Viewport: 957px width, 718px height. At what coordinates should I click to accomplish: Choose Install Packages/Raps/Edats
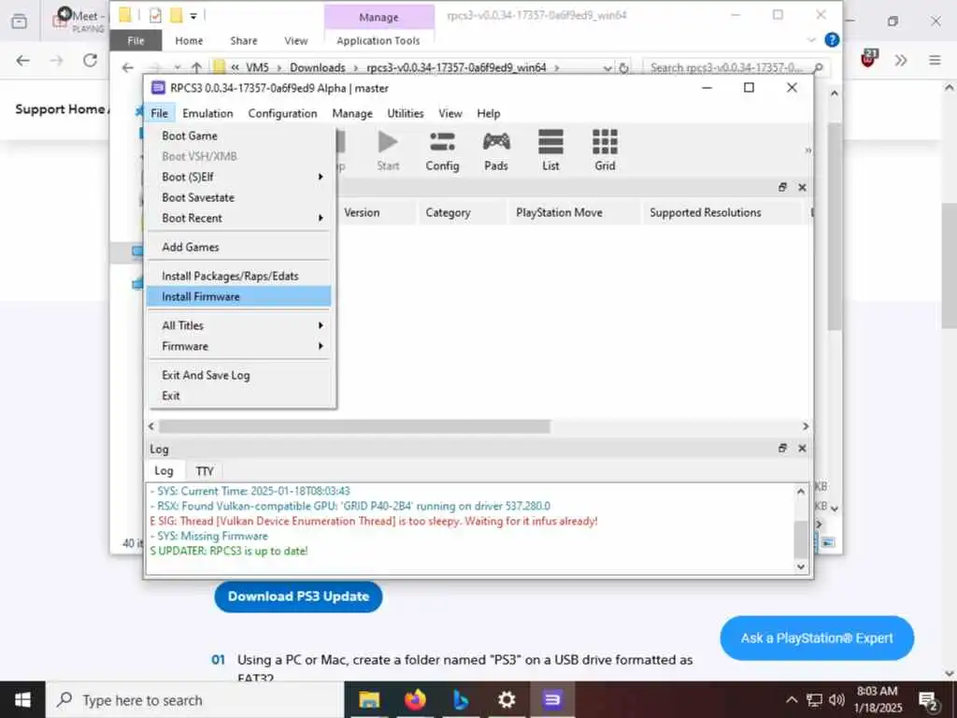(238, 276)
